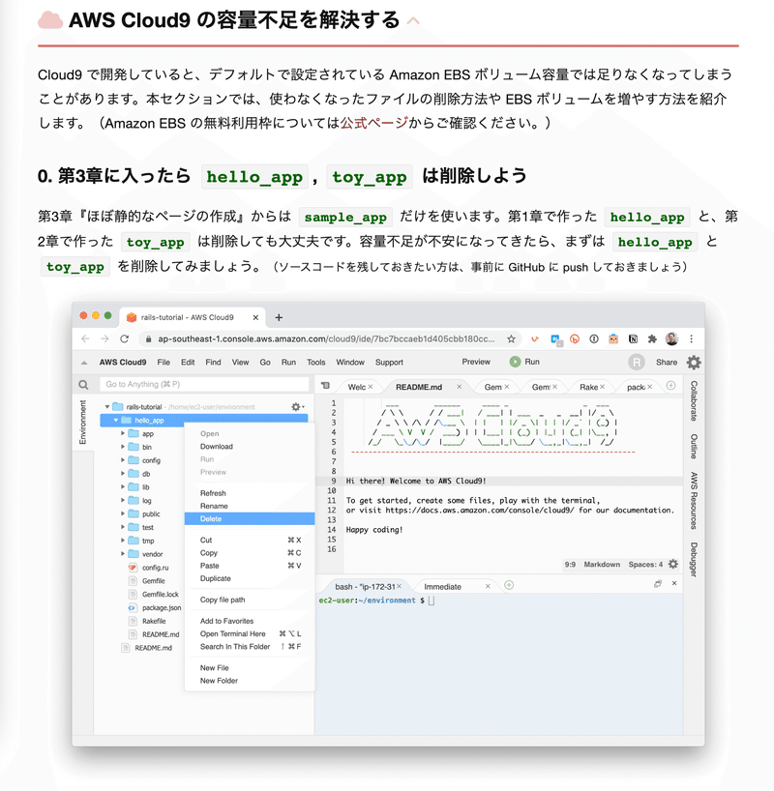Collapse the AWS Cloud9 section heading chevron

[x=413, y=20]
